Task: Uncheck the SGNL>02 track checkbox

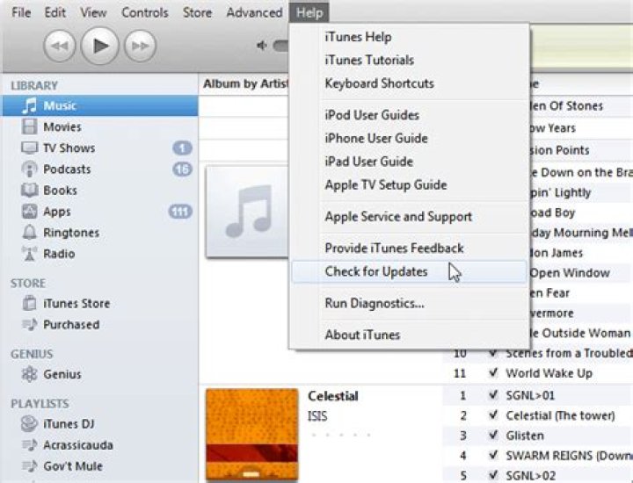Action: pyautogui.click(x=492, y=475)
